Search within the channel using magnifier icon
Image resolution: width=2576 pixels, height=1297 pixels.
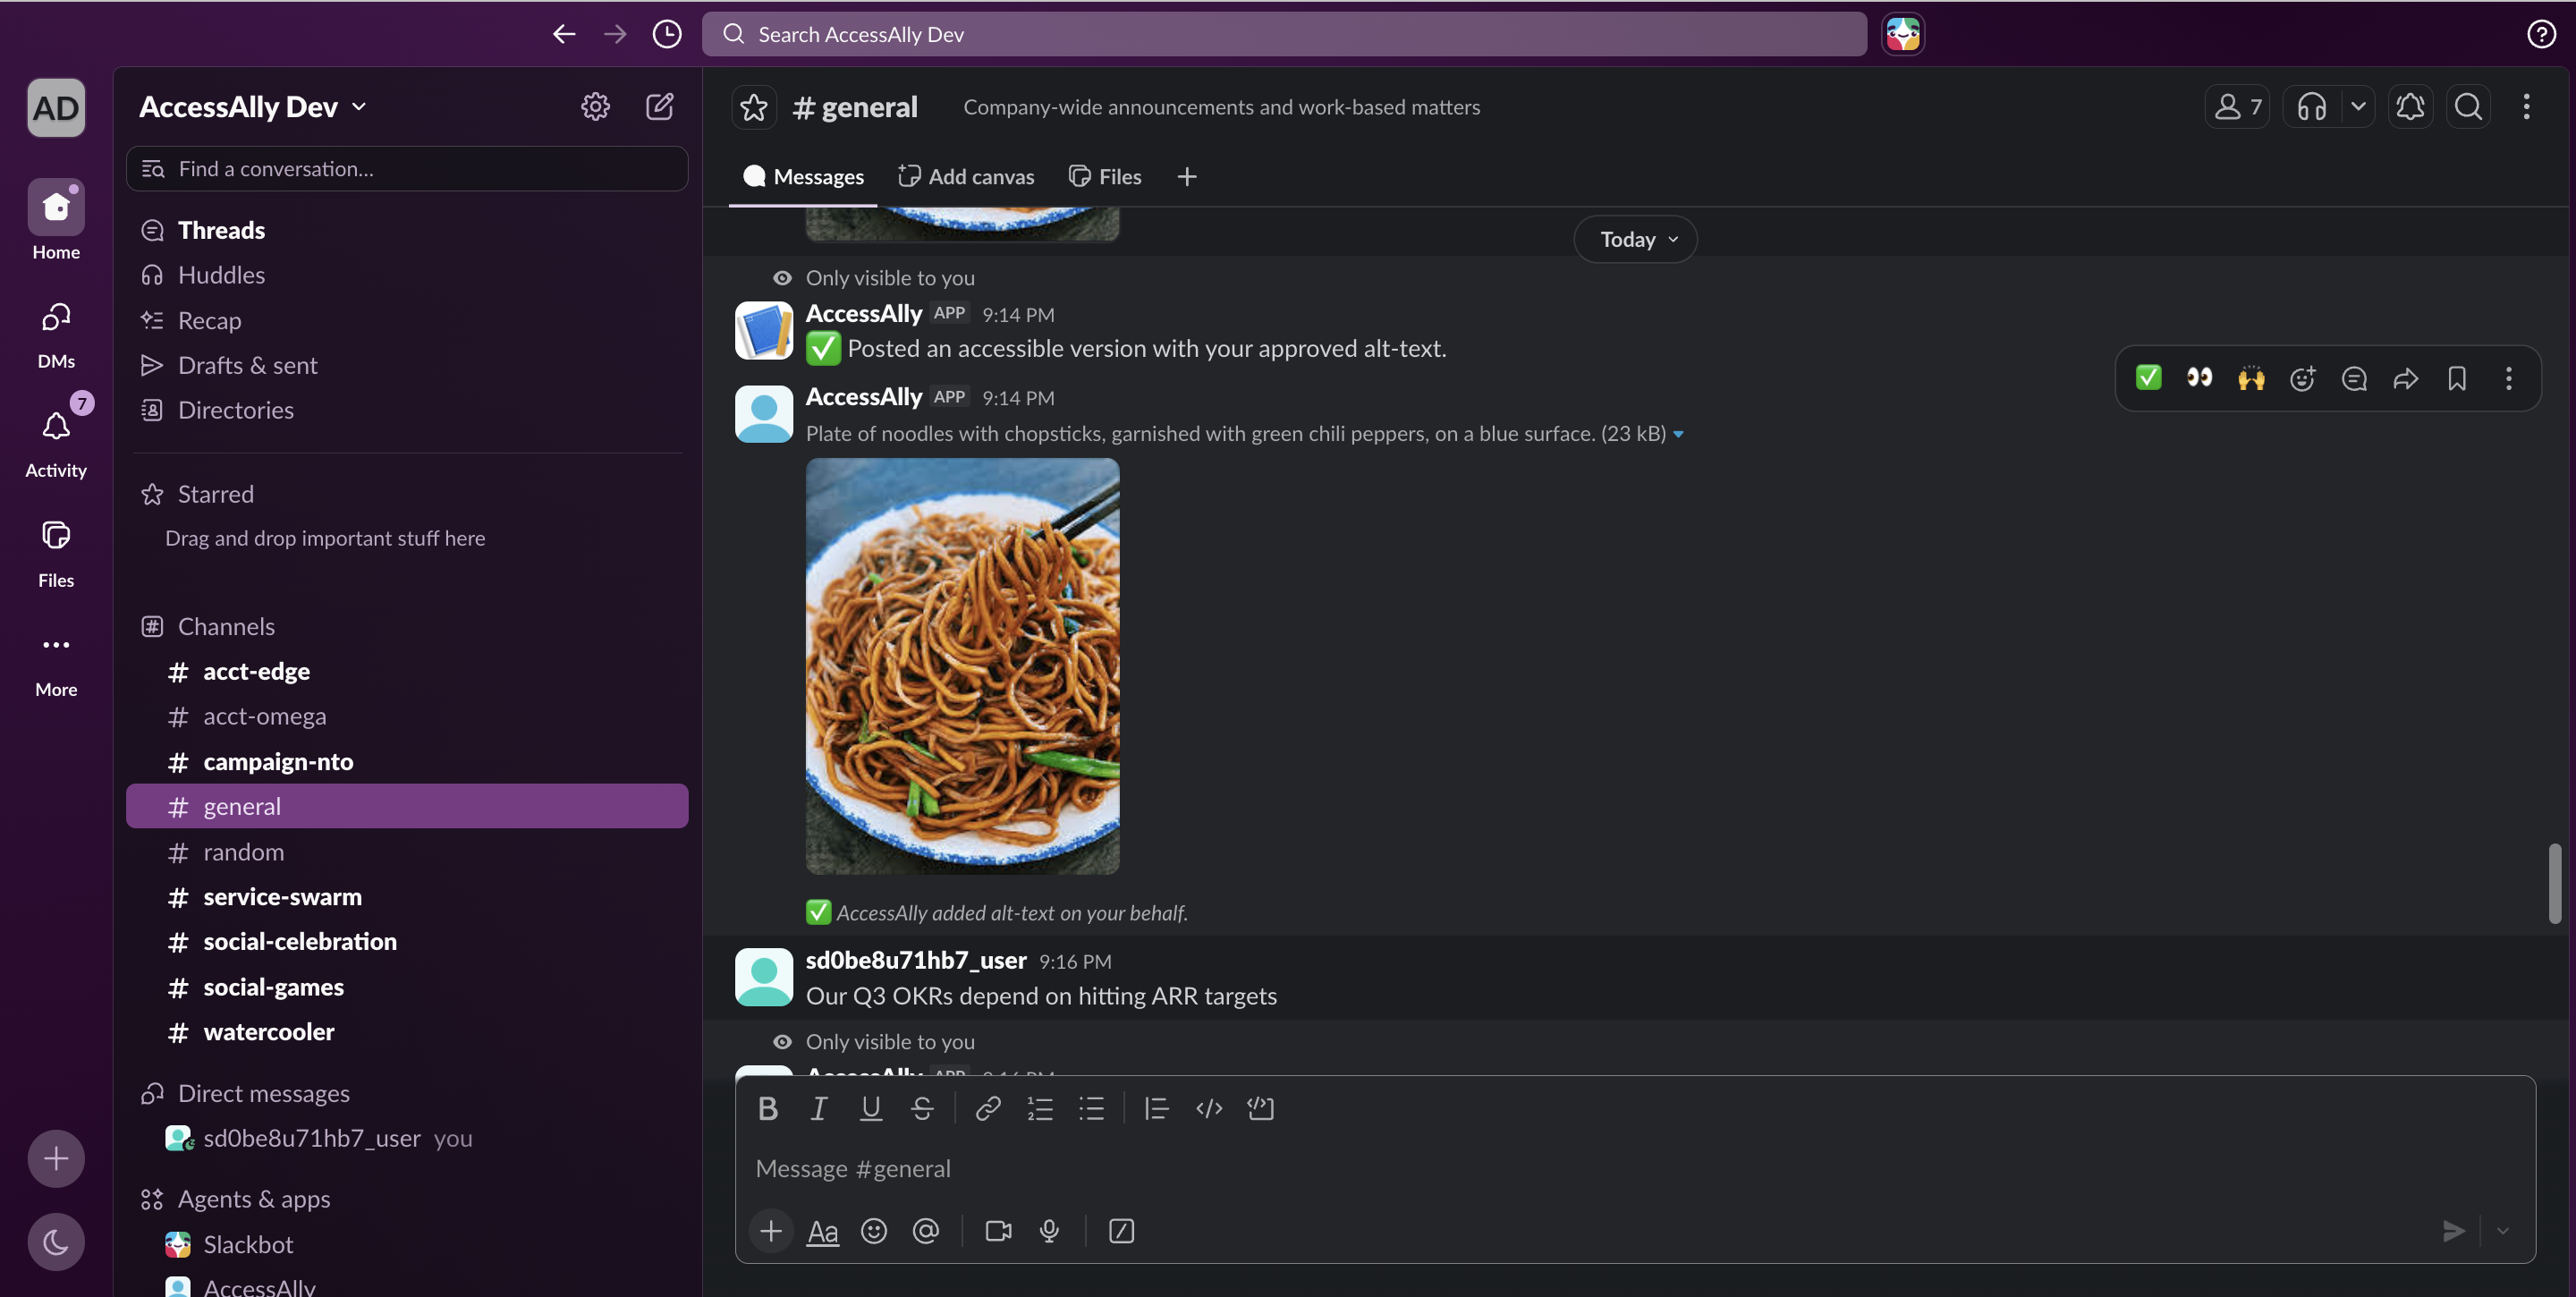(2468, 106)
